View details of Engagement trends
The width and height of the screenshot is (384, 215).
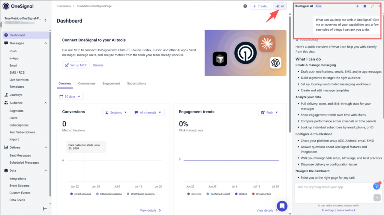tap(267, 210)
